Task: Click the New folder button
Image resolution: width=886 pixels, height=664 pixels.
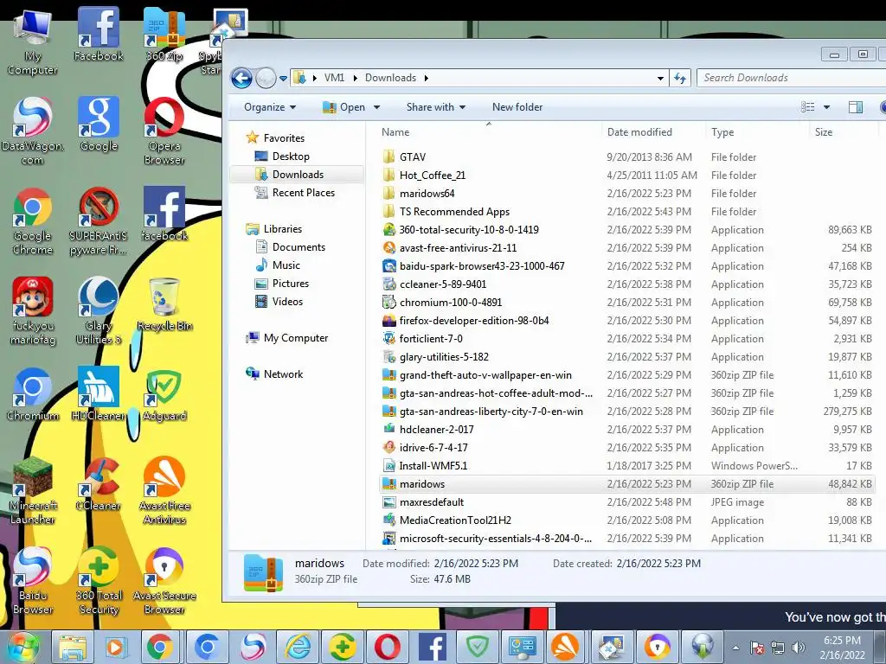Action: point(517,106)
